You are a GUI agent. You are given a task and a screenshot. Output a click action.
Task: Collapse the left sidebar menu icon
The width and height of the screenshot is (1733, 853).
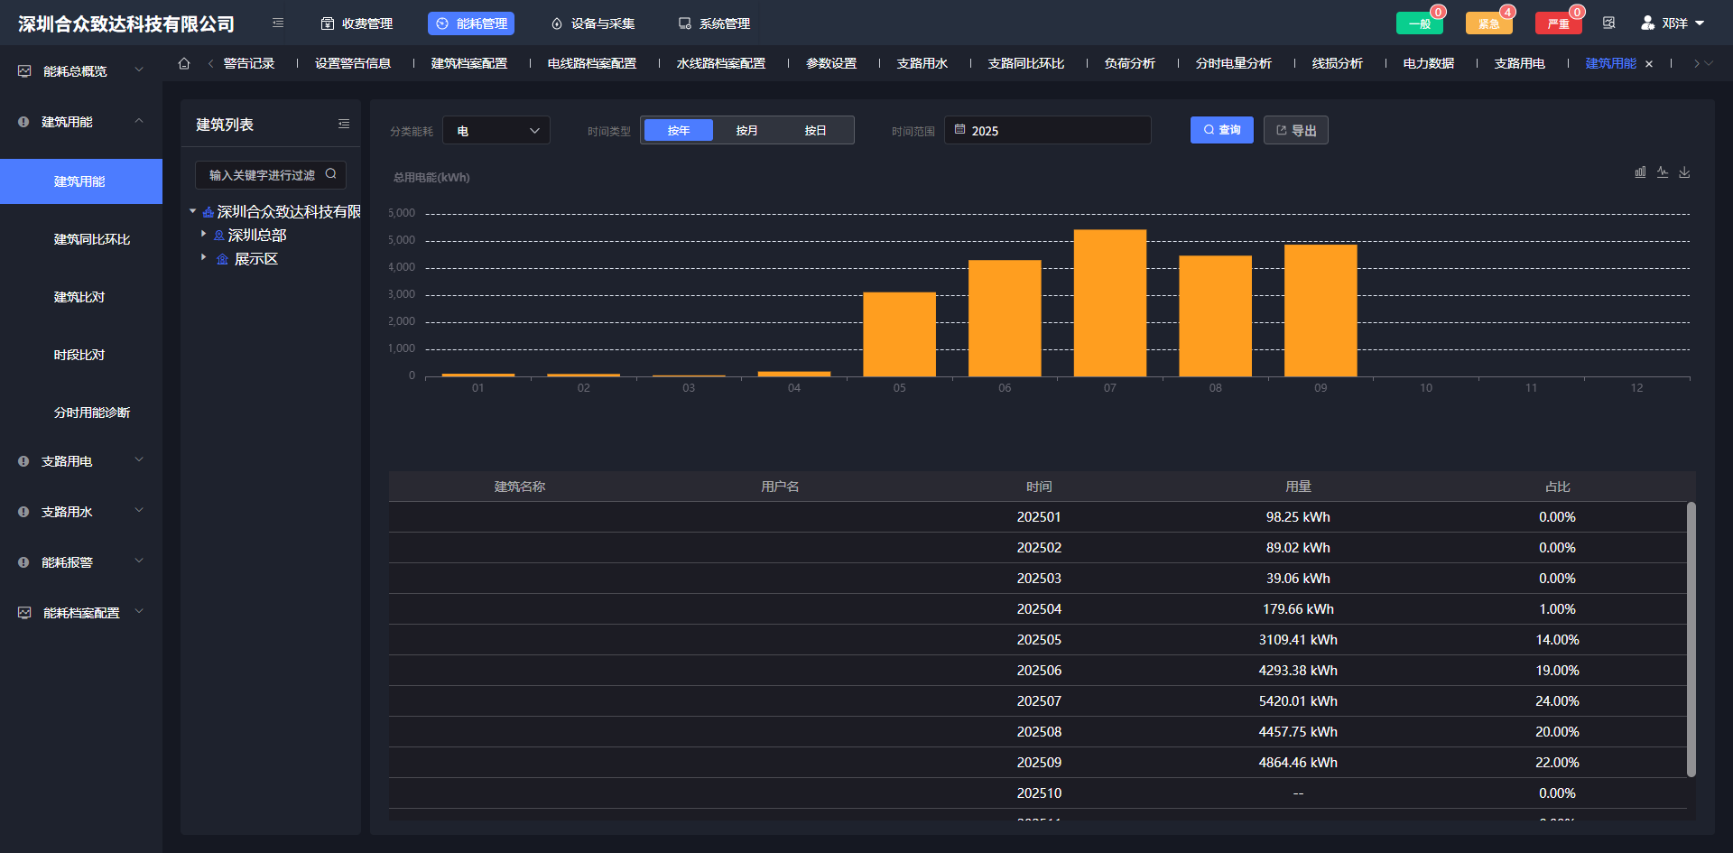(278, 23)
